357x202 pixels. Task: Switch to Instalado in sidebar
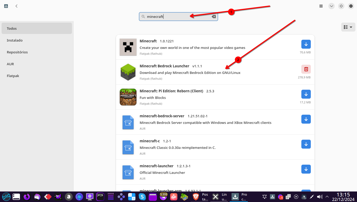(37, 40)
